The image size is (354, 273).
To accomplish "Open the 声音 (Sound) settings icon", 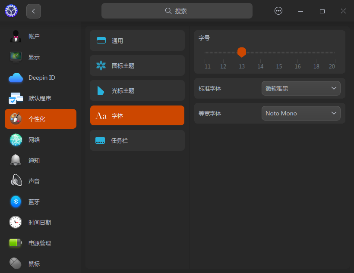I will point(16,181).
